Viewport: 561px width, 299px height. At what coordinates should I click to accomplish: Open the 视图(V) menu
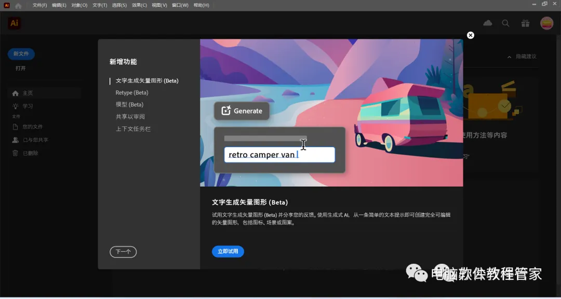(159, 5)
